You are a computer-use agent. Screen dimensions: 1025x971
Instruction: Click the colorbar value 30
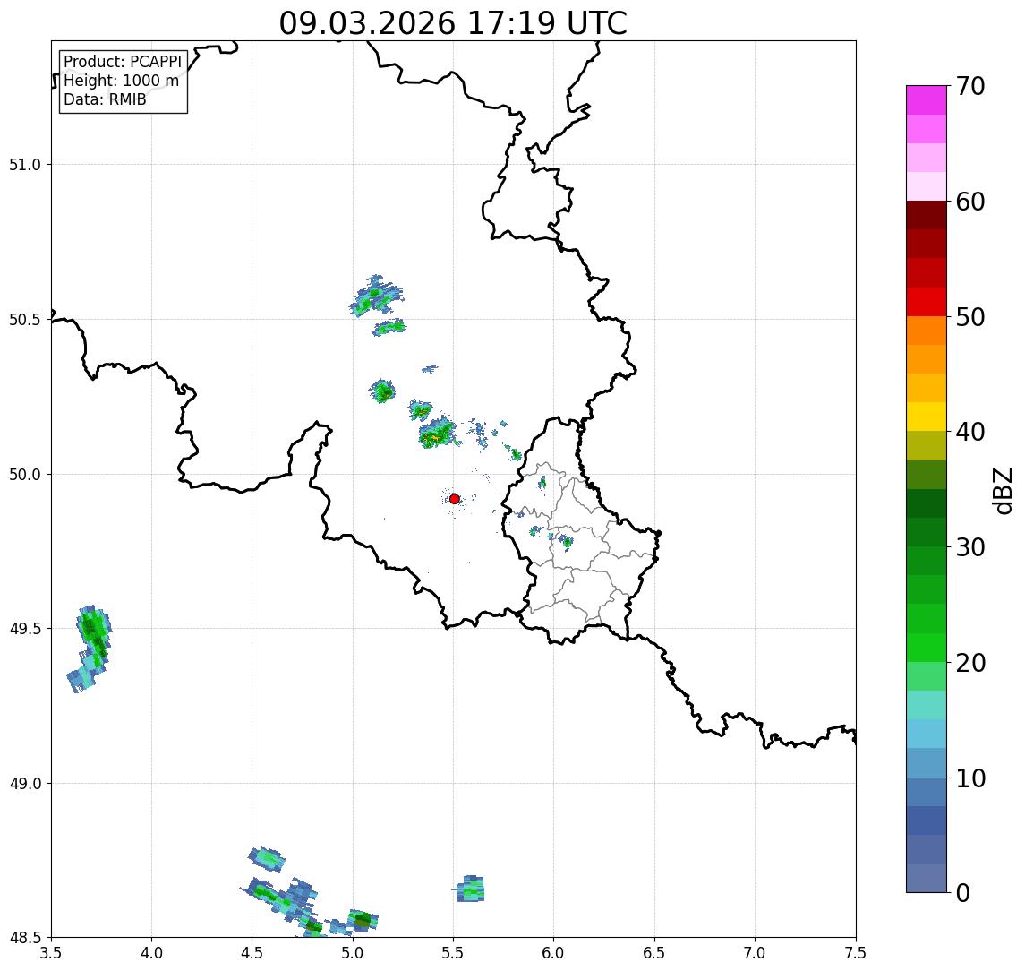point(970,547)
